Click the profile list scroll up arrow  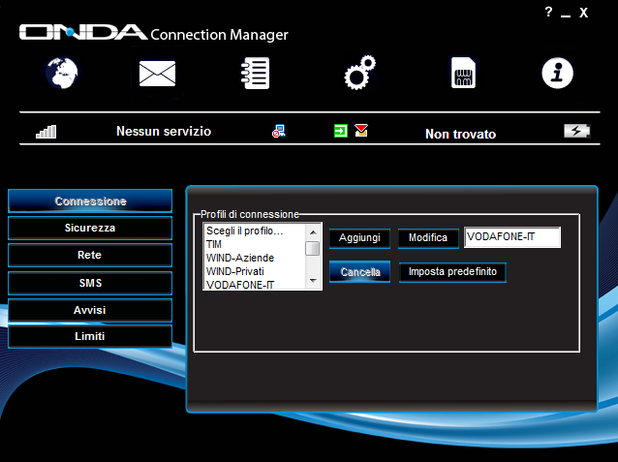click(313, 232)
